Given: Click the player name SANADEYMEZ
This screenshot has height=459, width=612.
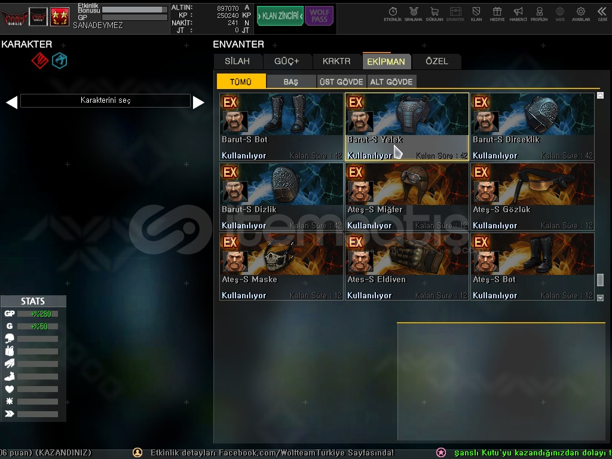Looking at the screenshot, I should (x=98, y=25).
